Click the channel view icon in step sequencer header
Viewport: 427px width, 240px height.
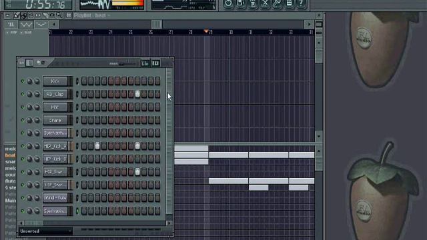pos(29,63)
